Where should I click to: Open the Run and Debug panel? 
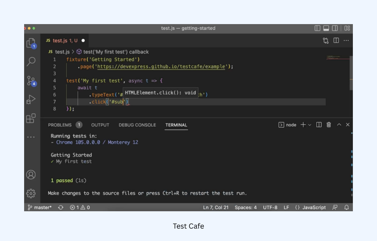click(x=32, y=99)
